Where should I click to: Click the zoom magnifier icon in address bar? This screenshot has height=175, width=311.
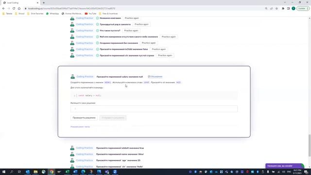(266, 9)
